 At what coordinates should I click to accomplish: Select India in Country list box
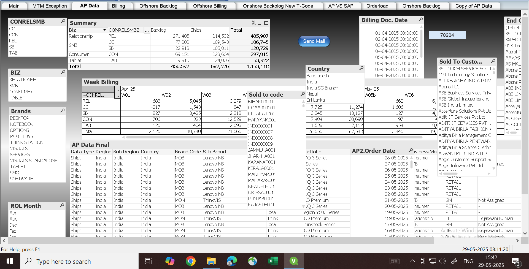point(312,82)
